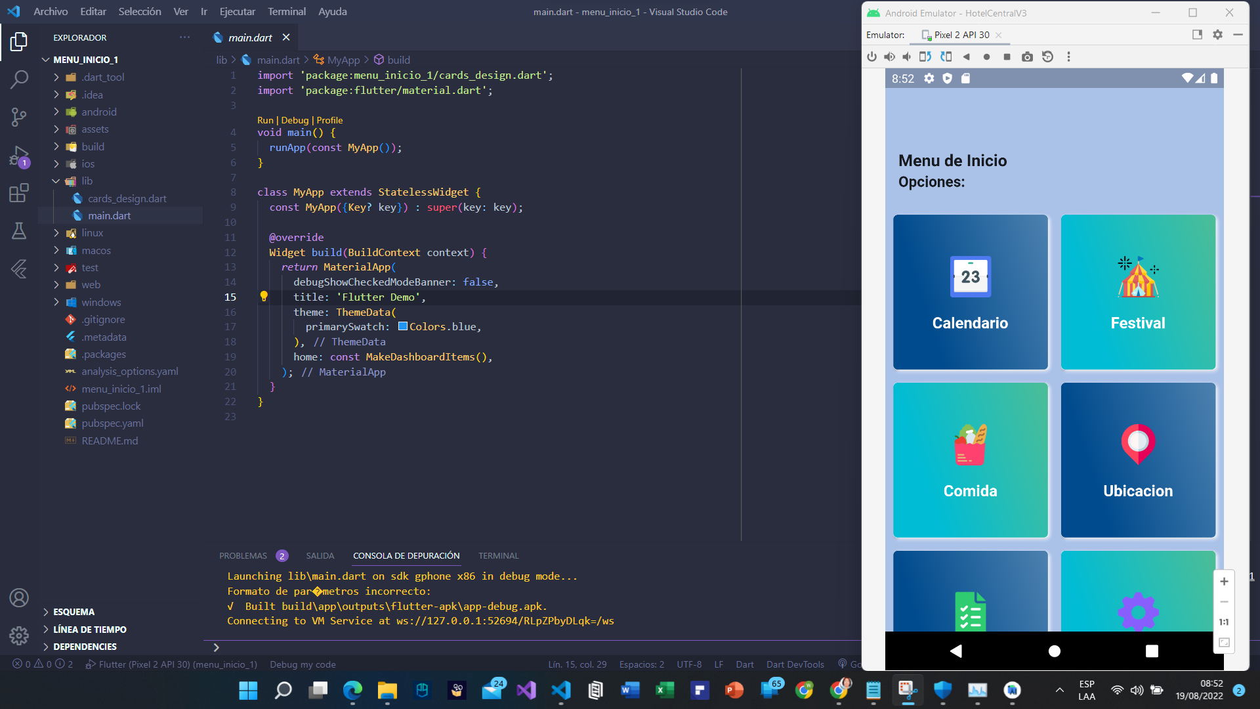Open the Explorer view in activity bar

click(19, 42)
